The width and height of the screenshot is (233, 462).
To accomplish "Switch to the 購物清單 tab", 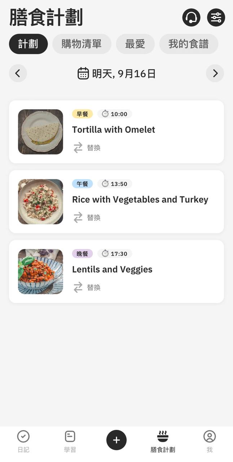I will click(82, 44).
